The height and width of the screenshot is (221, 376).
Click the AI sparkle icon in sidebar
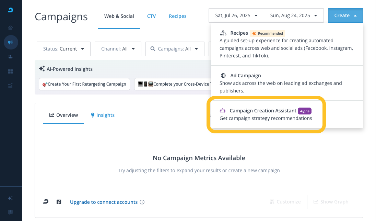point(11,198)
